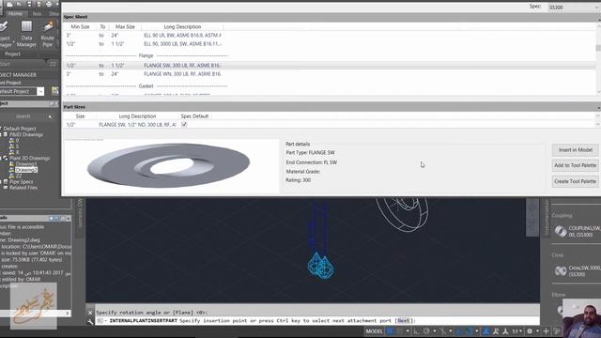Click the open file icon in quick access toolbar
This screenshot has height=338, width=601.
tap(19, 4)
